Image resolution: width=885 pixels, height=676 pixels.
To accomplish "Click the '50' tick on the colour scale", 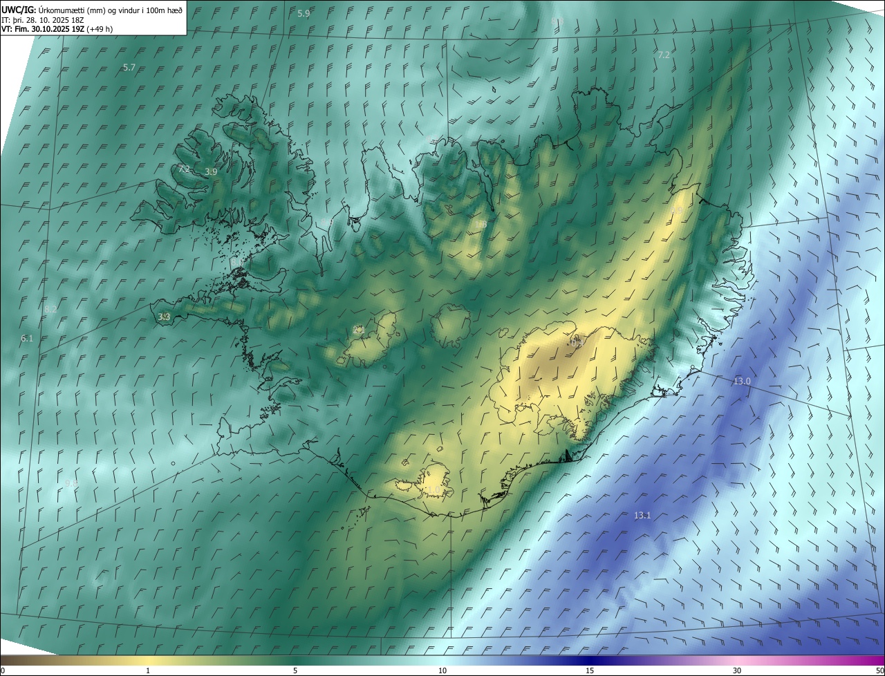I will click(x=879, y=670).
